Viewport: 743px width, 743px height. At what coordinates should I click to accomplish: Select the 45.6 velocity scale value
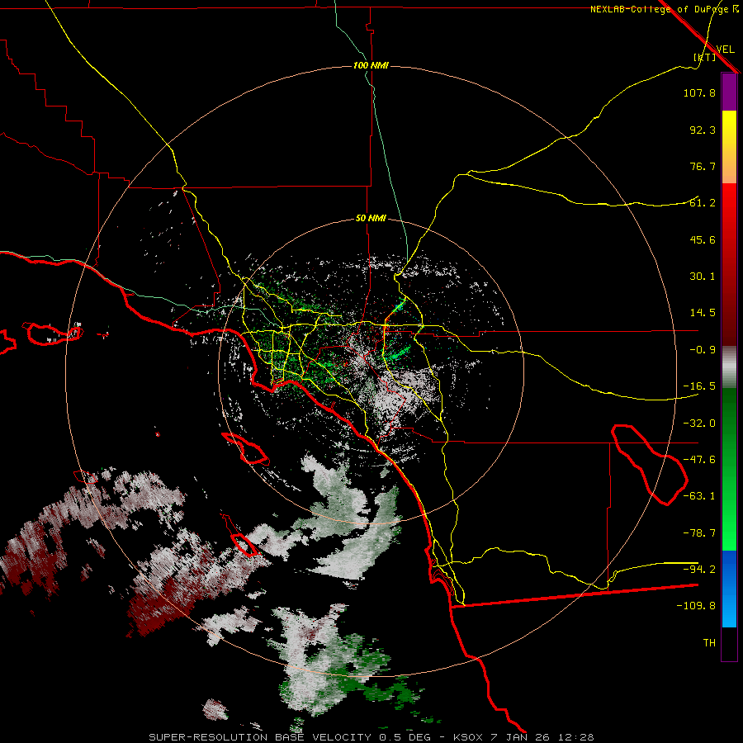pos(703,239)
